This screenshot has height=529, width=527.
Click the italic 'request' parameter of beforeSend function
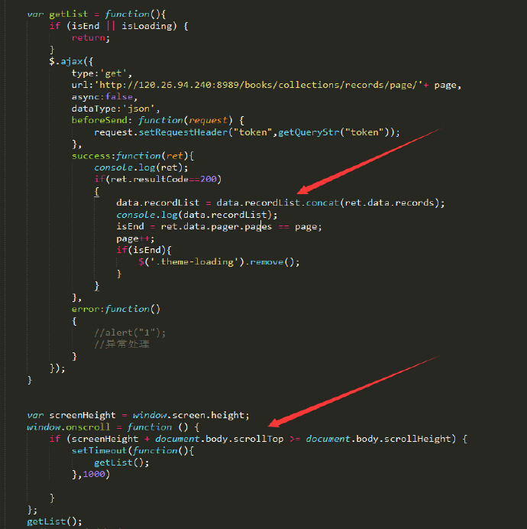pos(208,121)
